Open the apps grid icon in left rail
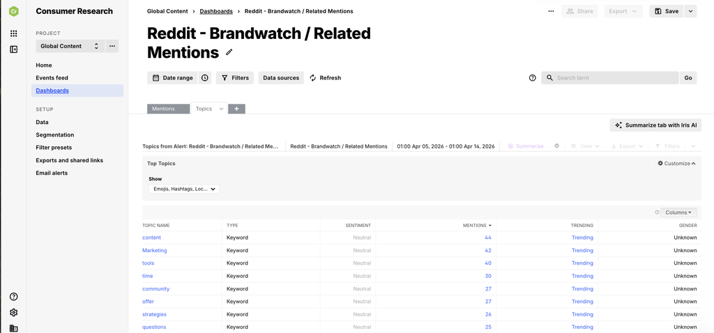The image size is (714, 333). tap(14, 33)
